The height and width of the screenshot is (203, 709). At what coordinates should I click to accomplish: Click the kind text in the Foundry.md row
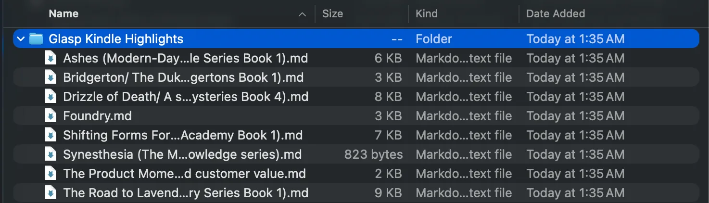(x=464, y=116)
